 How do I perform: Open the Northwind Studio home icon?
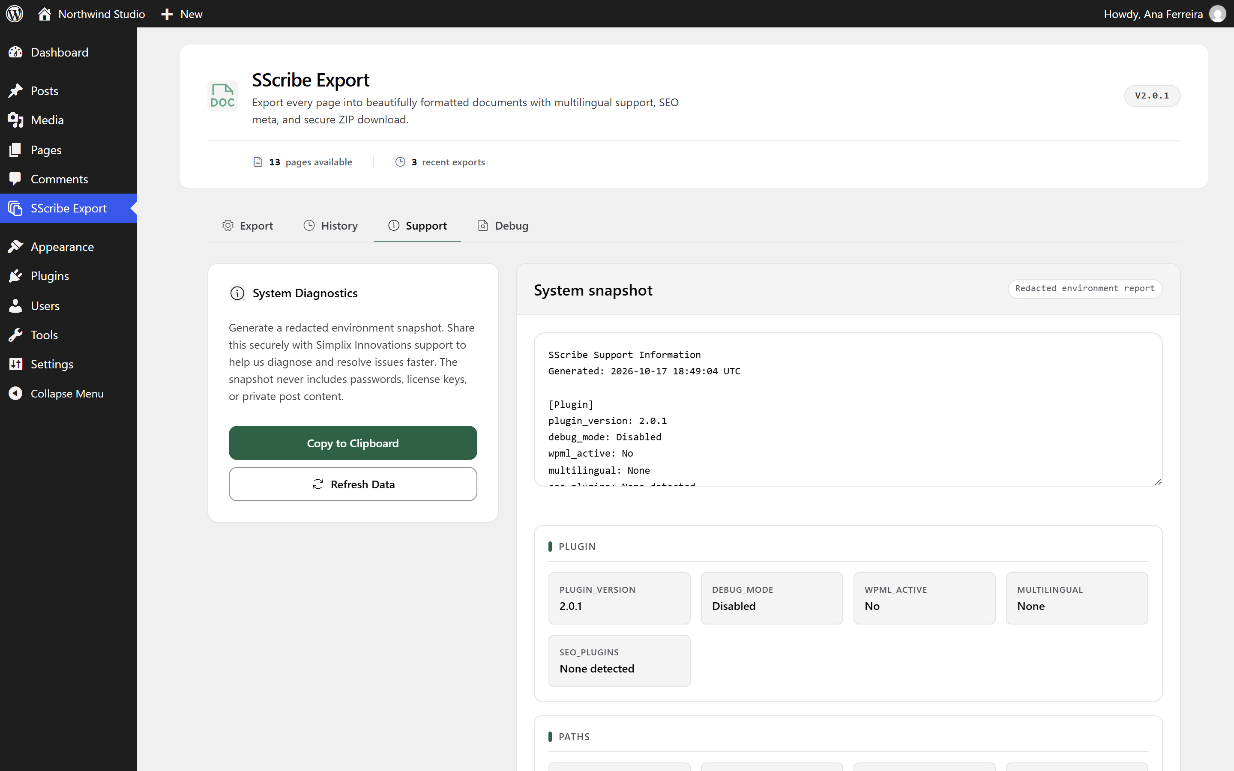(45, 14)
